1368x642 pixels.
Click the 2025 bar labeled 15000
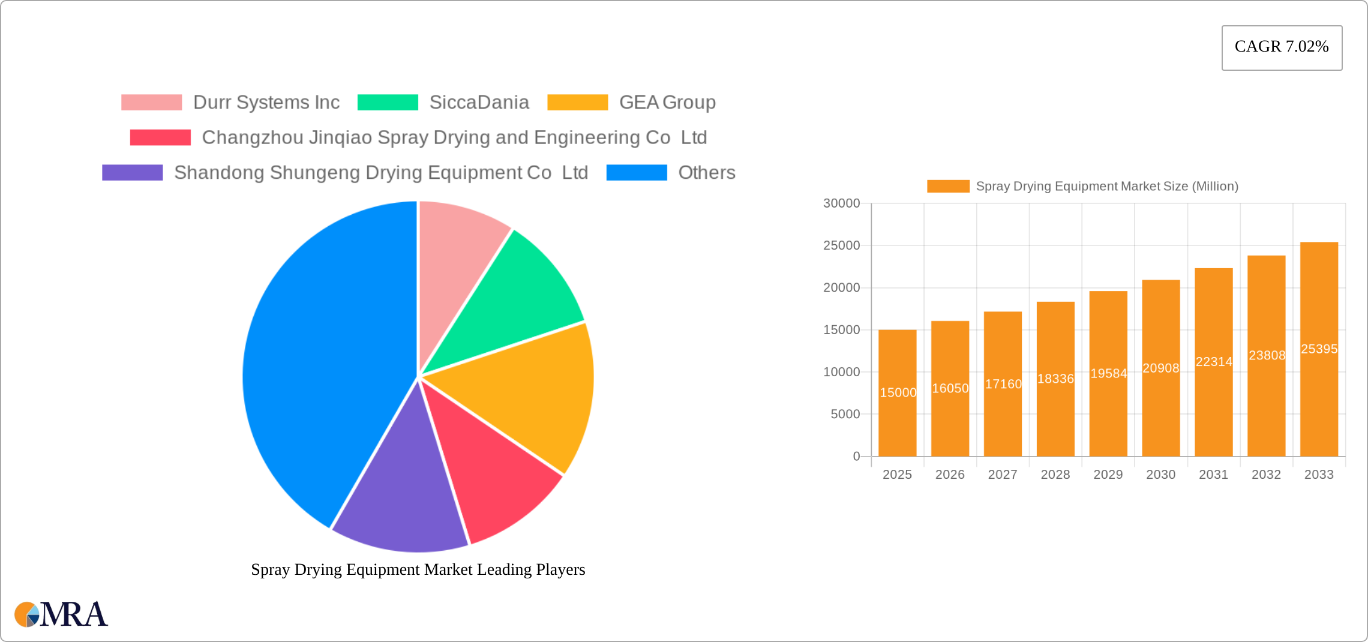click(x=897, y=393)
